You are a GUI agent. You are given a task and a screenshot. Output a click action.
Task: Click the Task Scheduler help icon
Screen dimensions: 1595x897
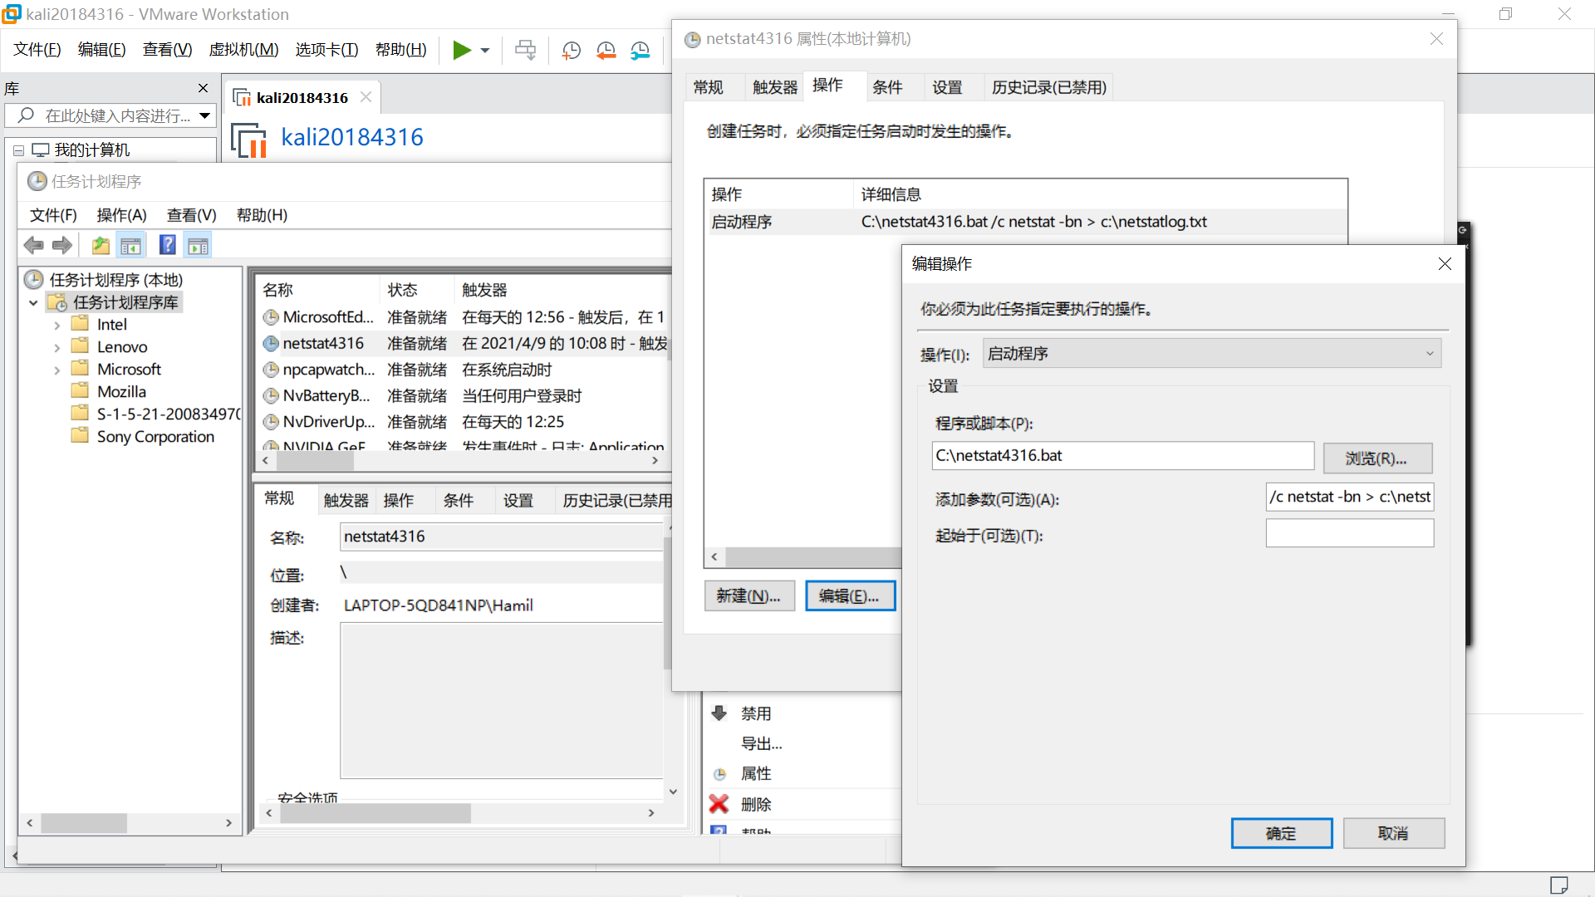pyautogui.click(x=167, y=245)
